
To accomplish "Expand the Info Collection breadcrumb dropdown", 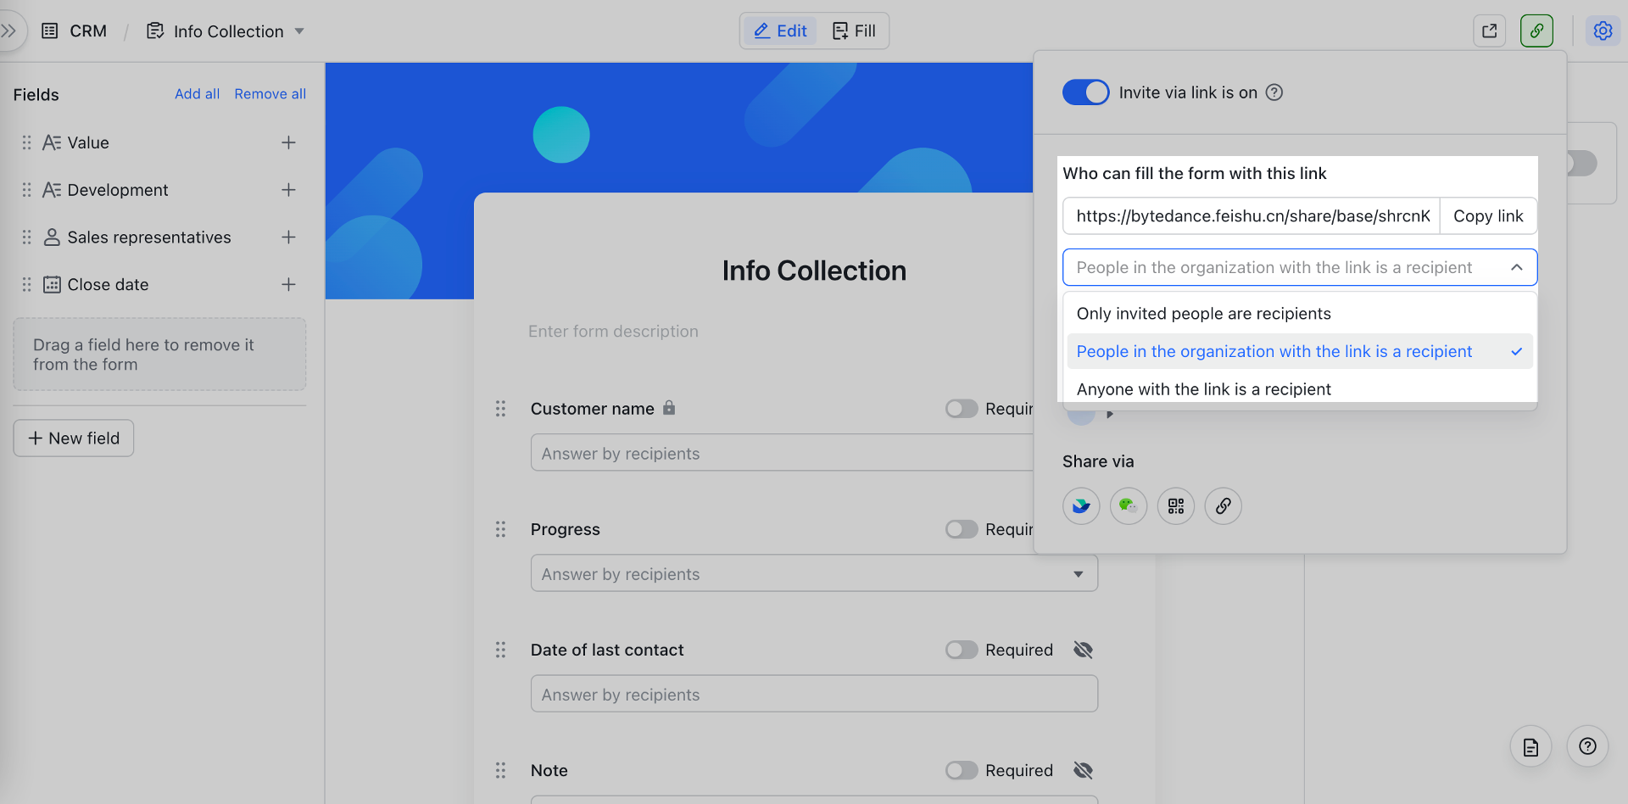I will point(298,31).
